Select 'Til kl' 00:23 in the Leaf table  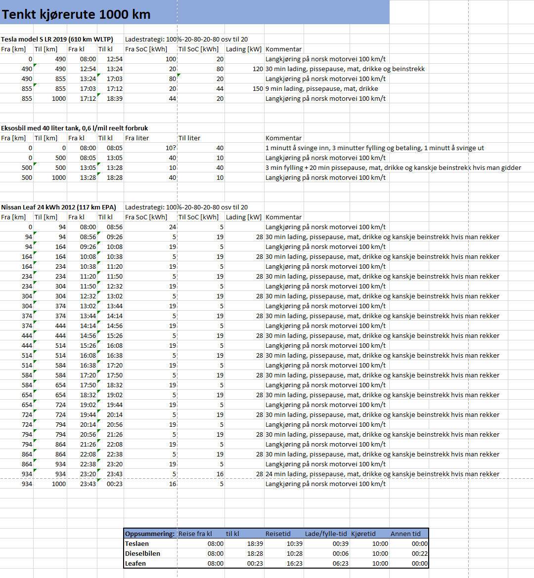(x=110, y=484)
